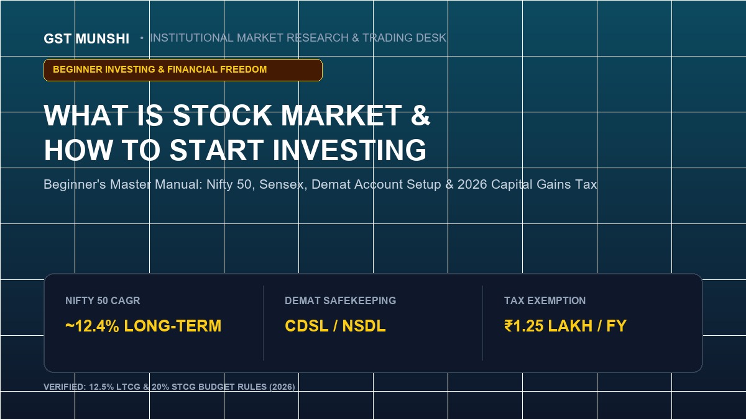This screenshot has height=419, width=746.
Task: Click the divider between Nifty and Demat stats
Action: tap(263, 323)
